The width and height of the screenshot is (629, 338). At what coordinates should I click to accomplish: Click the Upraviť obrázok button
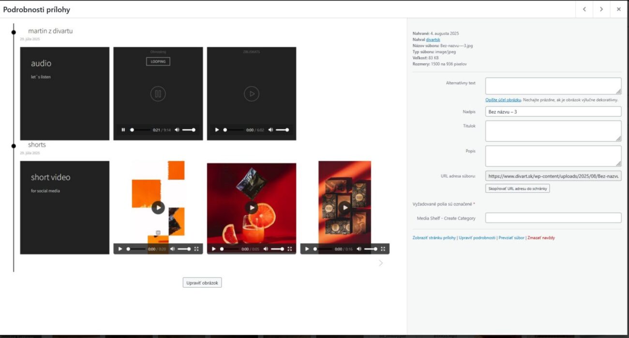[202, 283]
